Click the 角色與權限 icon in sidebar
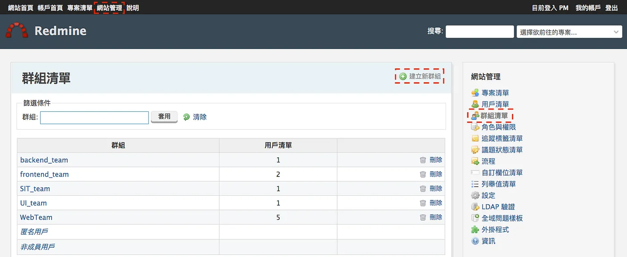 (475, 127)
